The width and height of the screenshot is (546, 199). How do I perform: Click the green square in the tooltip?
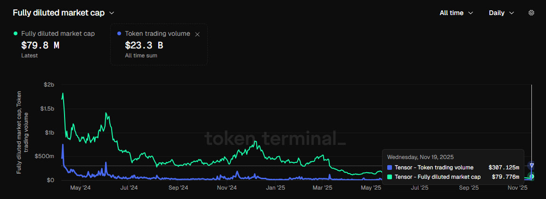coord(389,177)
